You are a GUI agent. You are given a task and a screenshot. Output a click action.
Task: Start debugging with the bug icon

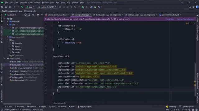pyautogui.click(x=71, y=7)
